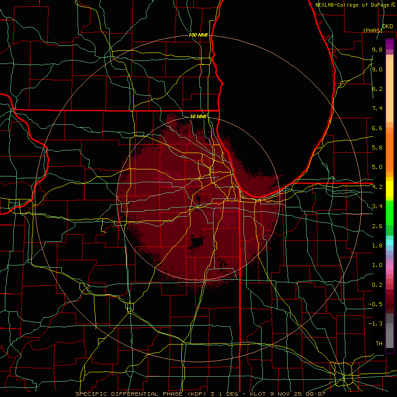Screen dimensions: 397x397
Task: Click the 9.0 value on the legend
Action: point(377,69)
